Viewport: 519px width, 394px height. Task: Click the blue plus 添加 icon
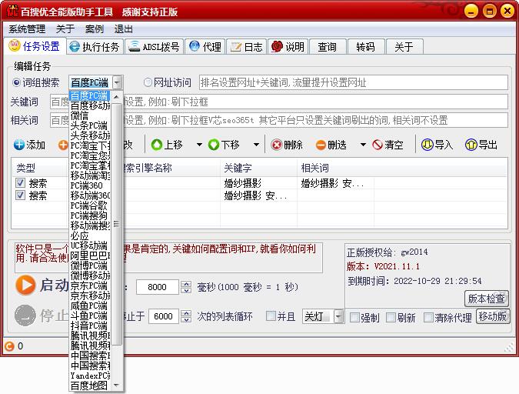coord(19,145)
